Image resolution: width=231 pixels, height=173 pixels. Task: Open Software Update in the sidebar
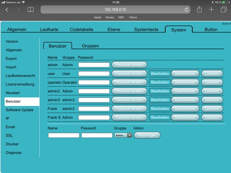pyautogui.click(x=19, y=110)
